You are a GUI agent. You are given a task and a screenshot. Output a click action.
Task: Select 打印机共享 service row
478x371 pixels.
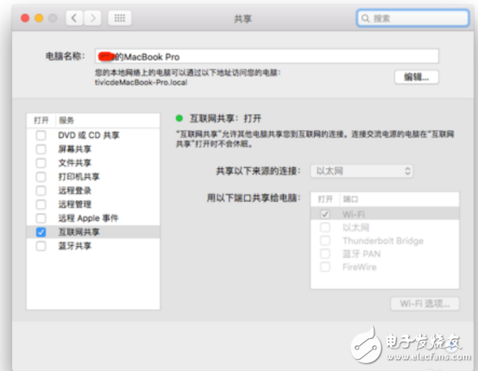(93, 177)
